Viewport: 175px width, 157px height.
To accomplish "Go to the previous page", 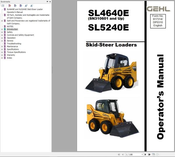I will [x=123, y=155].
